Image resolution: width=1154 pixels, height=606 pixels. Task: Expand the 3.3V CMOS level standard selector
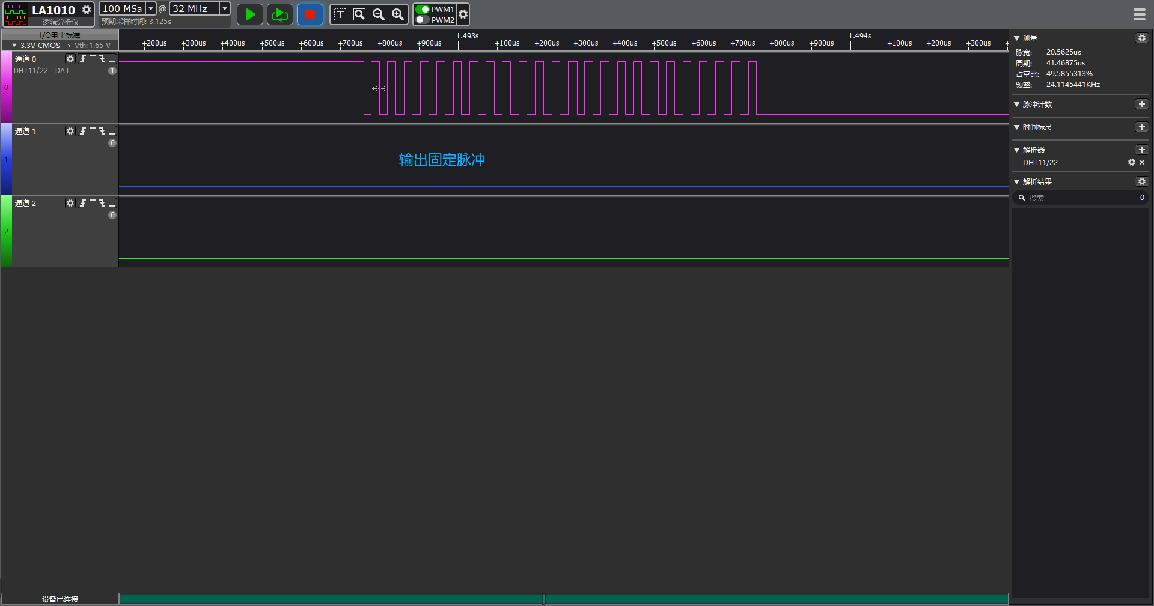[14, 45]
